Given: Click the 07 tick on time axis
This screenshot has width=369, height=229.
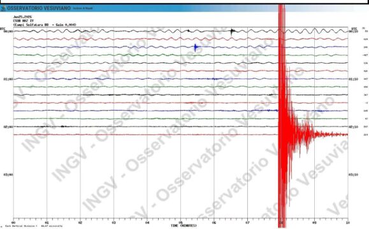Looking at the screenshot, I should point(247,223).
